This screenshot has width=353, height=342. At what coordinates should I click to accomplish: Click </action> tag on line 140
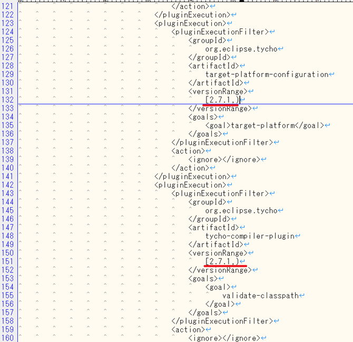click(190, 168)
